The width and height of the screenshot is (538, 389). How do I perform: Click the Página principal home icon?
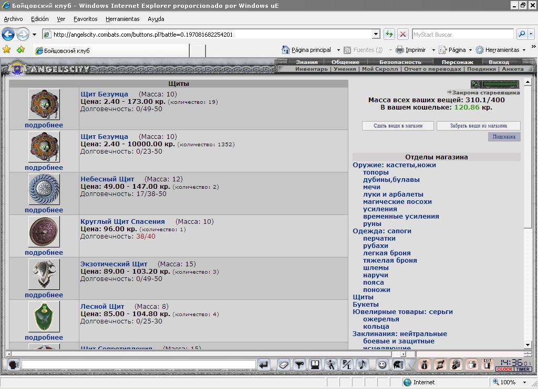[285, 50]
